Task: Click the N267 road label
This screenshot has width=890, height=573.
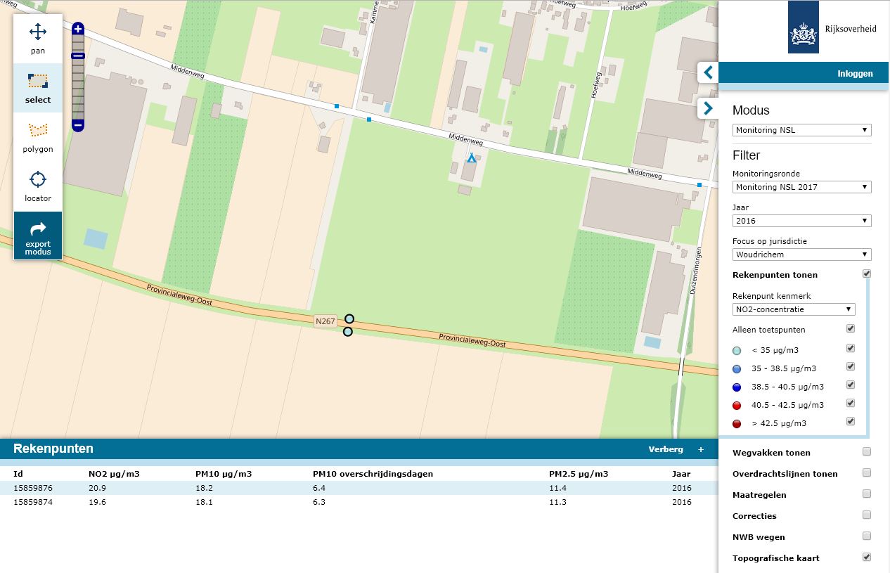Action: 325,321
